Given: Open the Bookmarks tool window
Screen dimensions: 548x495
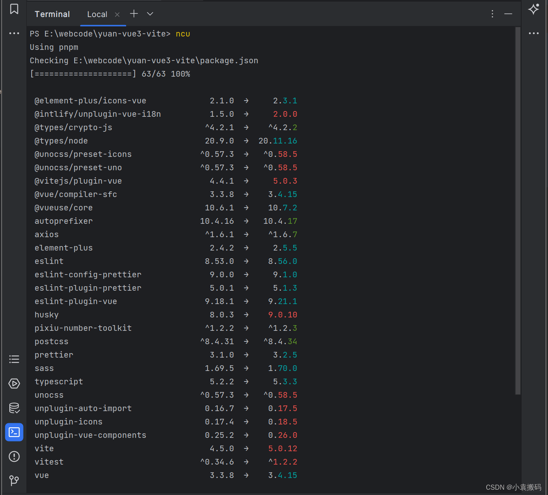Looking at the screenshot, I should pyautogui.click(x=14, y=9).
